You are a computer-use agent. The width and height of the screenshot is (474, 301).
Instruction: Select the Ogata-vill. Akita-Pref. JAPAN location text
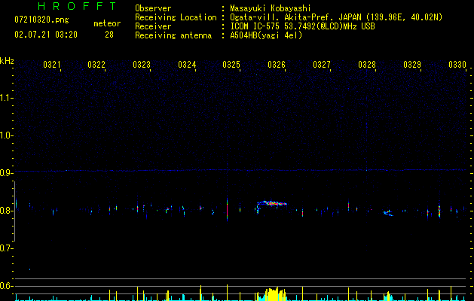tap(336, 17)
